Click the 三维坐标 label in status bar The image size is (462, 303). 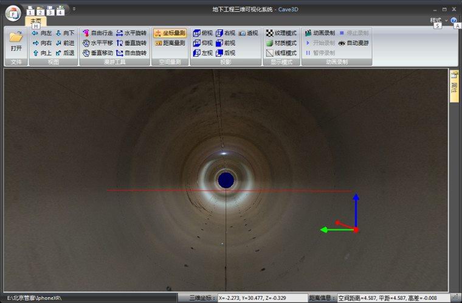tap(202, 298)
